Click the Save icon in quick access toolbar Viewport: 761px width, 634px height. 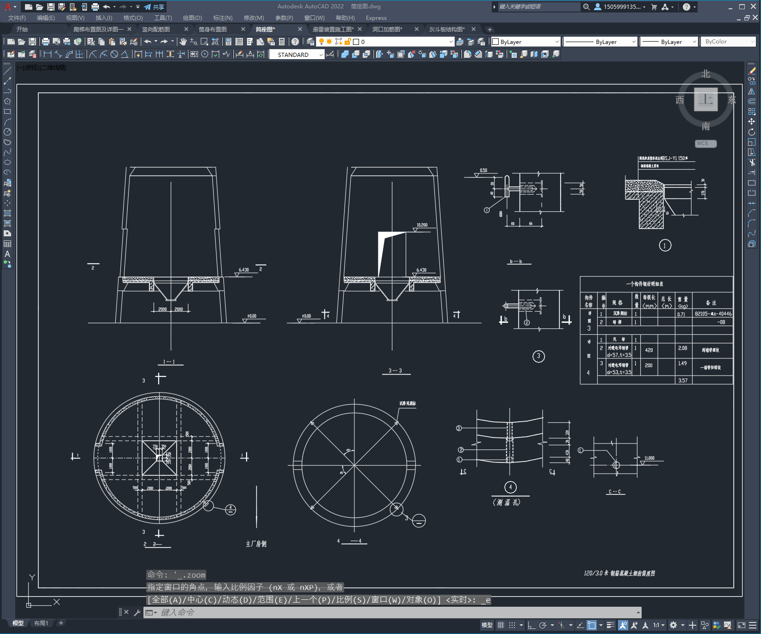click(51, 7)
